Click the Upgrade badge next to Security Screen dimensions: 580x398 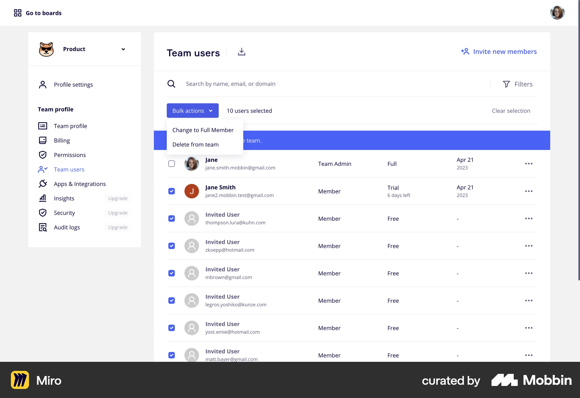[118, 213]
